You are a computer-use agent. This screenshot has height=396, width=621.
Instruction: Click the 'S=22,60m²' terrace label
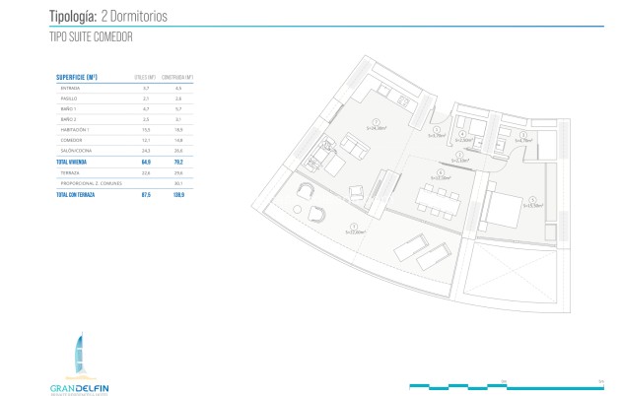[355, 232]
